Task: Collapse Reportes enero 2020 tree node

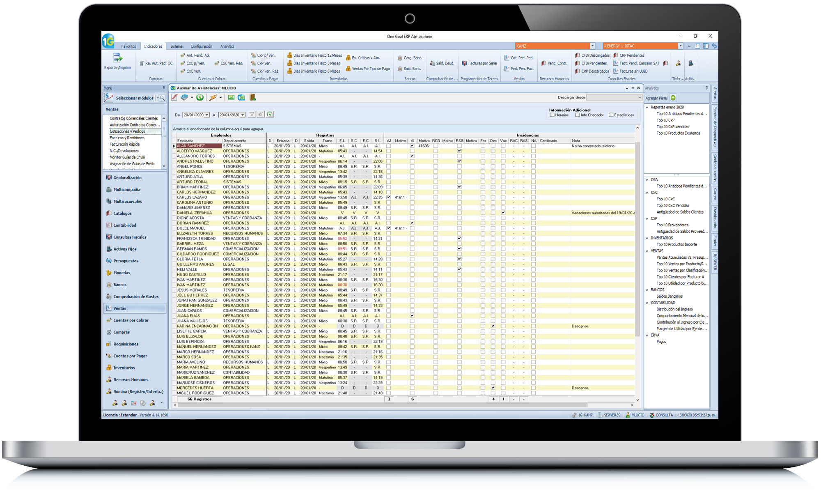Action: (647, 107)
